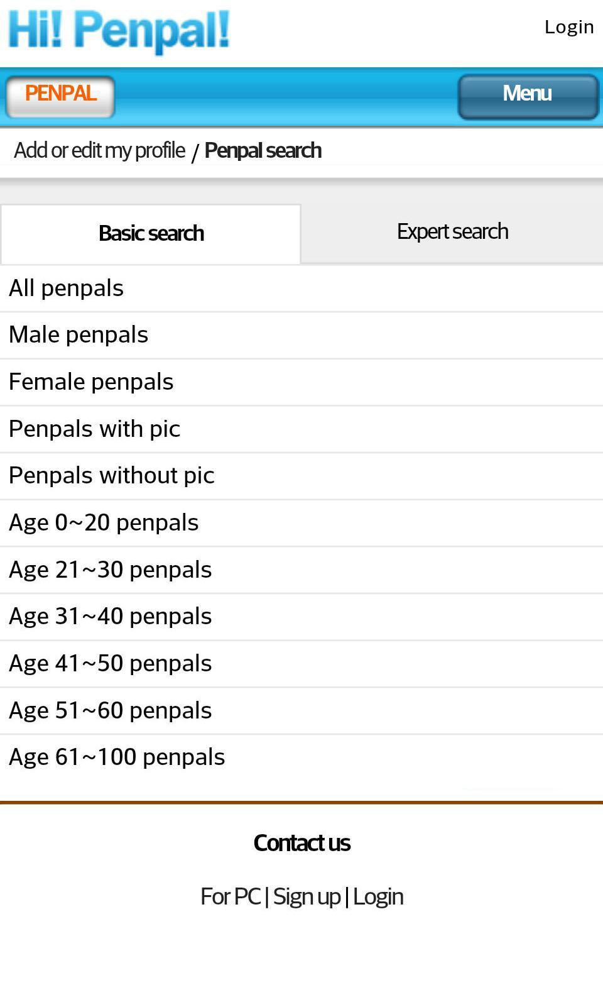Browse Penpals with pic
603x1007 pixels.
tap(95, 429)
